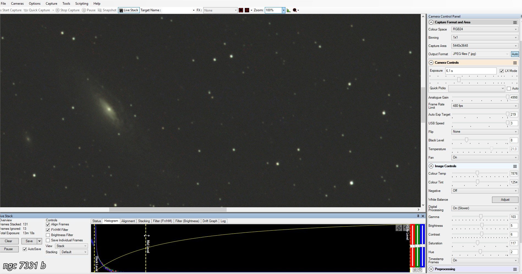This screenshot has height=274, width=522.
Task: Collapse the Camera Controls section
Action: pyautogui.click(x=431, y=63)
